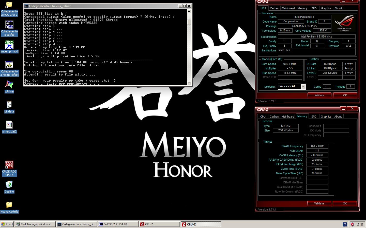The width and height of the screenshot is (366, 228).
Task: Open the hexus_pifast shortcut desktop icon
Action: tap(9, 65)
